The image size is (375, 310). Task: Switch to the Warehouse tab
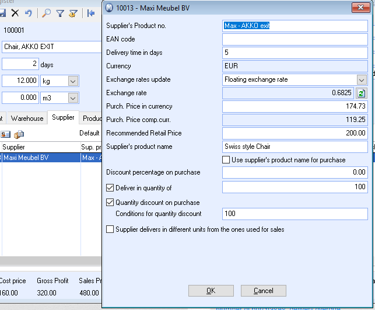click(x=27, y=119)
